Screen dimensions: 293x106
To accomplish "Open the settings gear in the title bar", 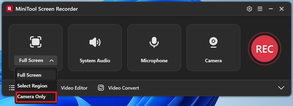I will 249,9.
